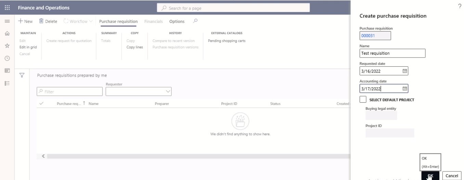Expand the navigation pane hamburger icon
Viewport: 464px width, 180px height.
(7, 22)
